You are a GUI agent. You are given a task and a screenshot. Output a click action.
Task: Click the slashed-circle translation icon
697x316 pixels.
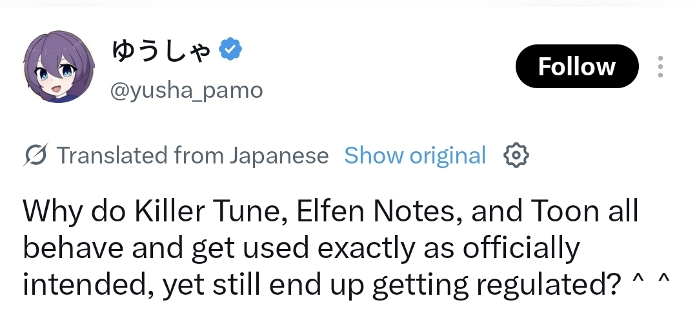click(x=35, y=155)
